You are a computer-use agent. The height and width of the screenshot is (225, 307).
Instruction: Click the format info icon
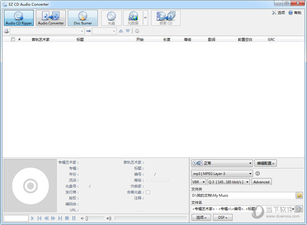pos(258,173)
